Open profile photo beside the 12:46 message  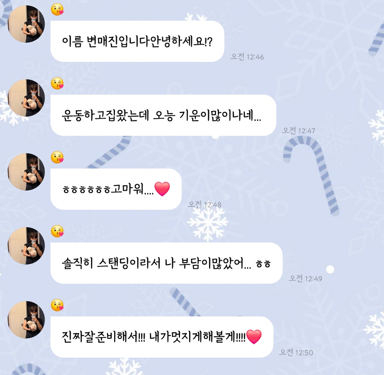pos(26,24)
